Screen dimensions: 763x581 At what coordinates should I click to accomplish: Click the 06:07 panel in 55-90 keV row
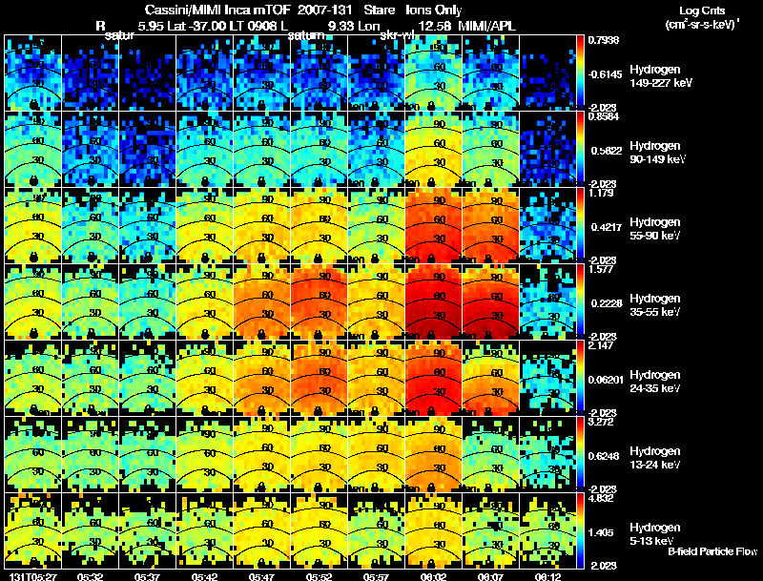pyautogui.click(x=490, y=225)
